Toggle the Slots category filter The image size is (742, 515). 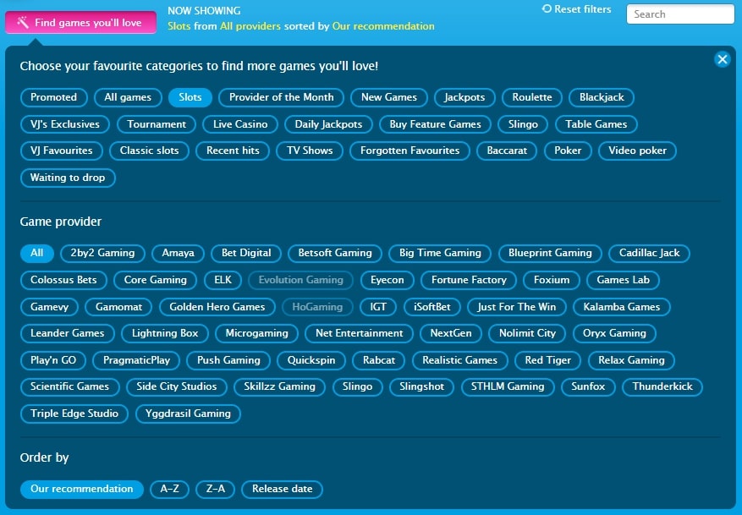[190, 97]
